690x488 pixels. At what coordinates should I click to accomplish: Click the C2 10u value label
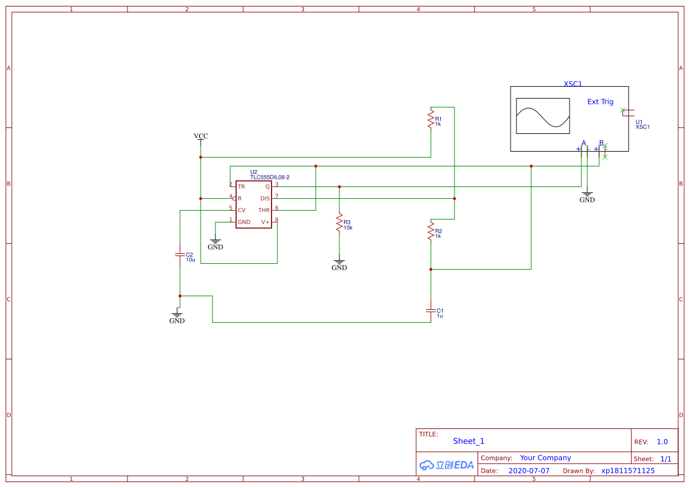click(191, 260)
